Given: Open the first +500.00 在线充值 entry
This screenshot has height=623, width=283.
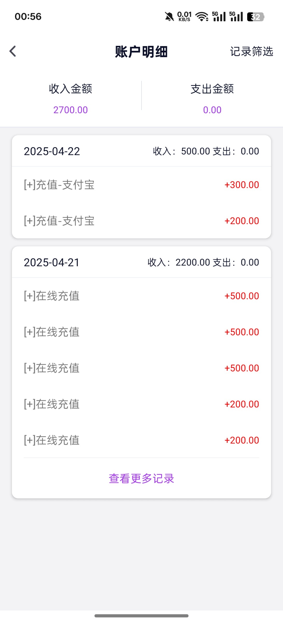Looking at the screenshot, I should pos(141,296).
